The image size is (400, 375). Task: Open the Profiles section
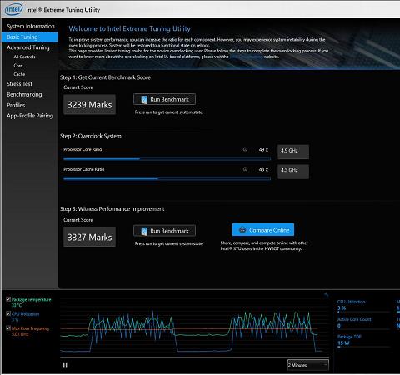point(16,105)
